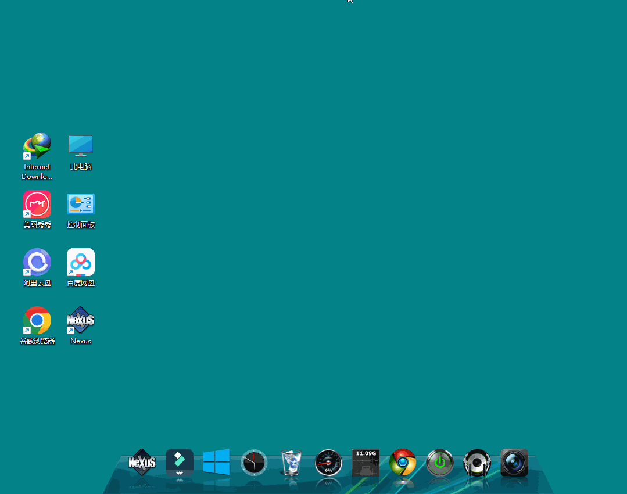Viewport: 627px width, 494px height.
Task: Open the Windows start icon in dock
Action: 216,462
